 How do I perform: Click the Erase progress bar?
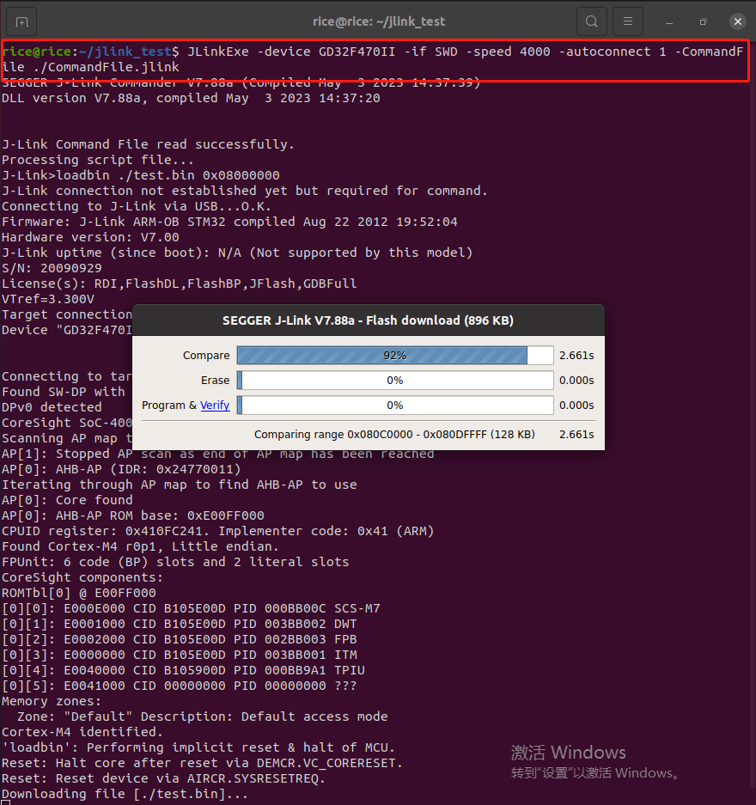395,381
